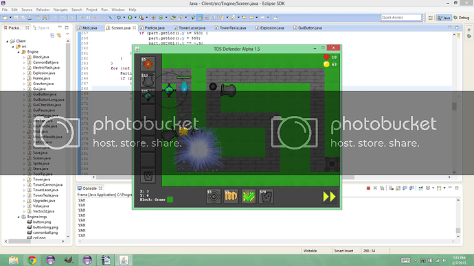Click the green checkmark button in game
474x266 pixels.
[249, 197]
